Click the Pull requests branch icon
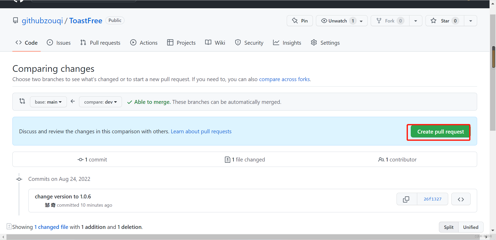Screen dimensions: 496x240 (83, 42)
